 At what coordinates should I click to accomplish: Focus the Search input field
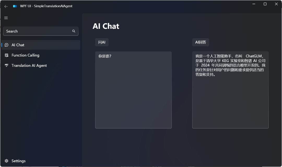(41, 31)
